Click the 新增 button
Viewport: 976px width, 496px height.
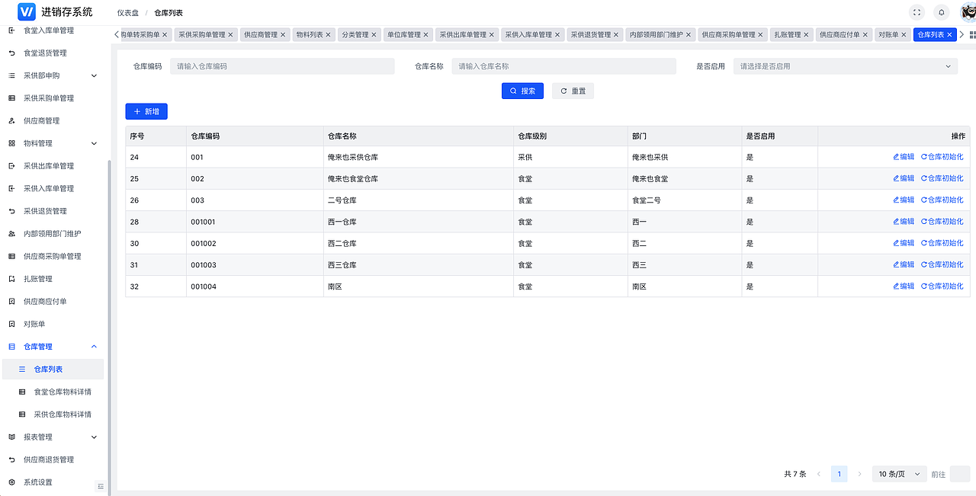146,111
